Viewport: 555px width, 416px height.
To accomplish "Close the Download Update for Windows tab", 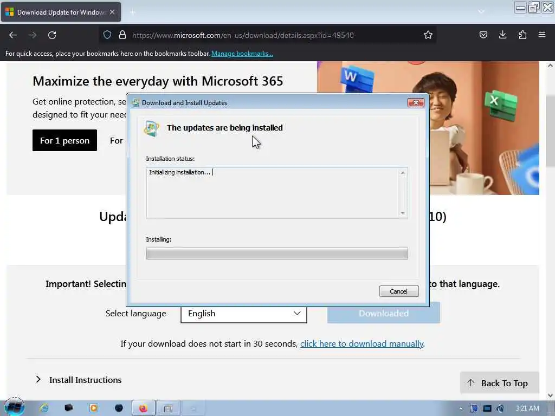I will pyautogui.click(x=112, y=12).
